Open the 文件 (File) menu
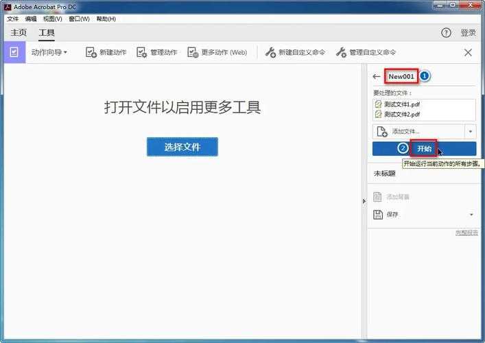 click(12, 19)
